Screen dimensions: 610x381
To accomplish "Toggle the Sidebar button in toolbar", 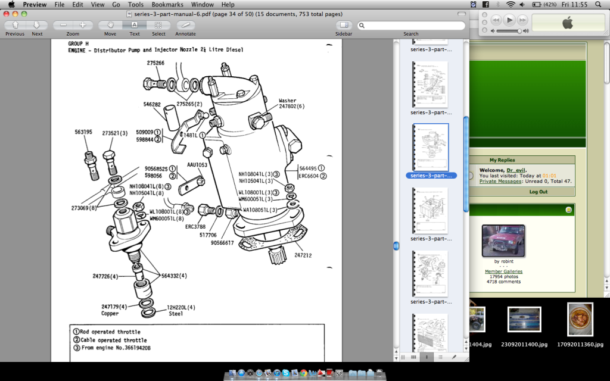I will click(344, 25).
